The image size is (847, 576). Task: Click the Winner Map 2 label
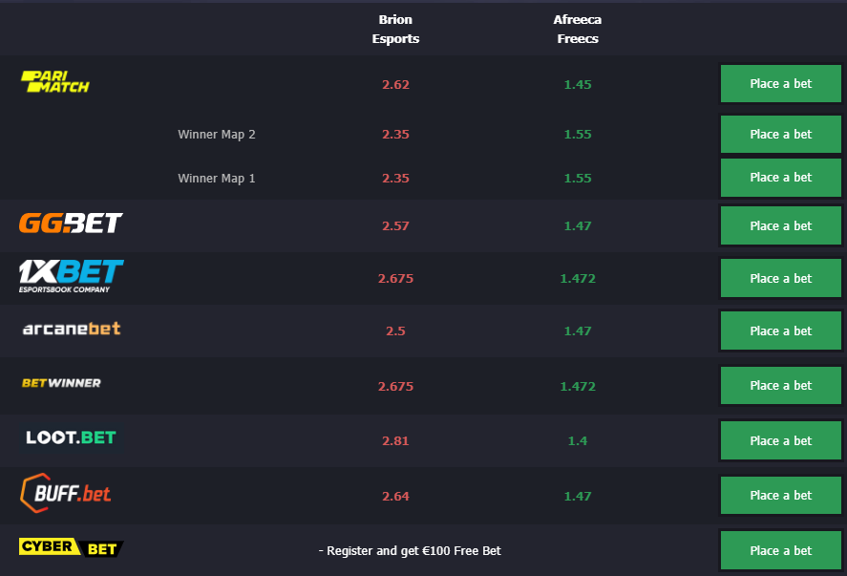(x=217, y=135)
